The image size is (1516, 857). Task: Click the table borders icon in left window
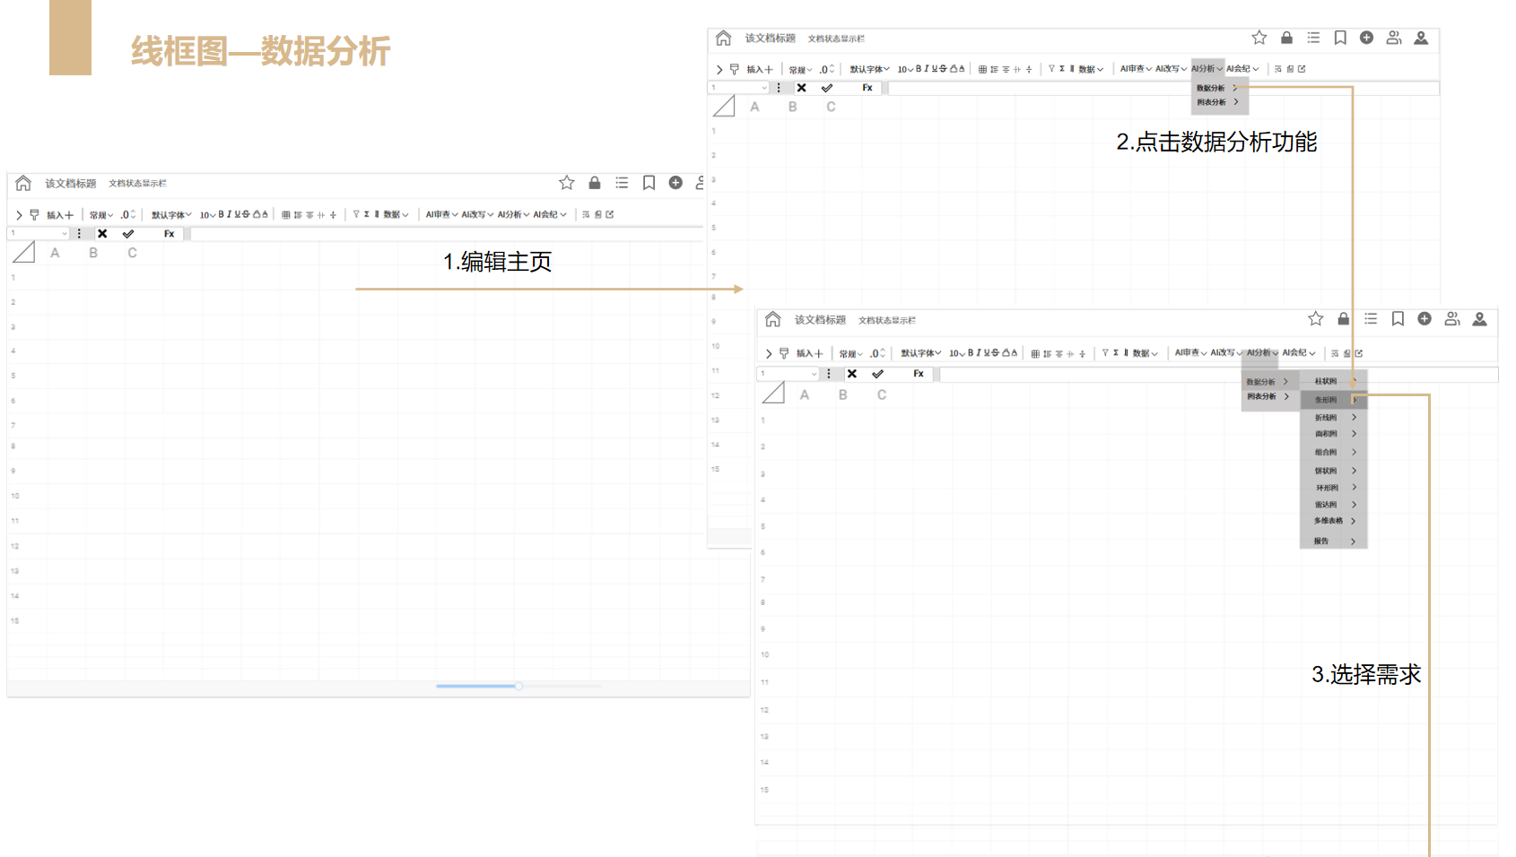286,214
